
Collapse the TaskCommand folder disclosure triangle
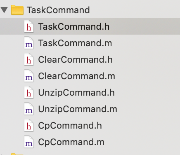[x=4, y=10]
